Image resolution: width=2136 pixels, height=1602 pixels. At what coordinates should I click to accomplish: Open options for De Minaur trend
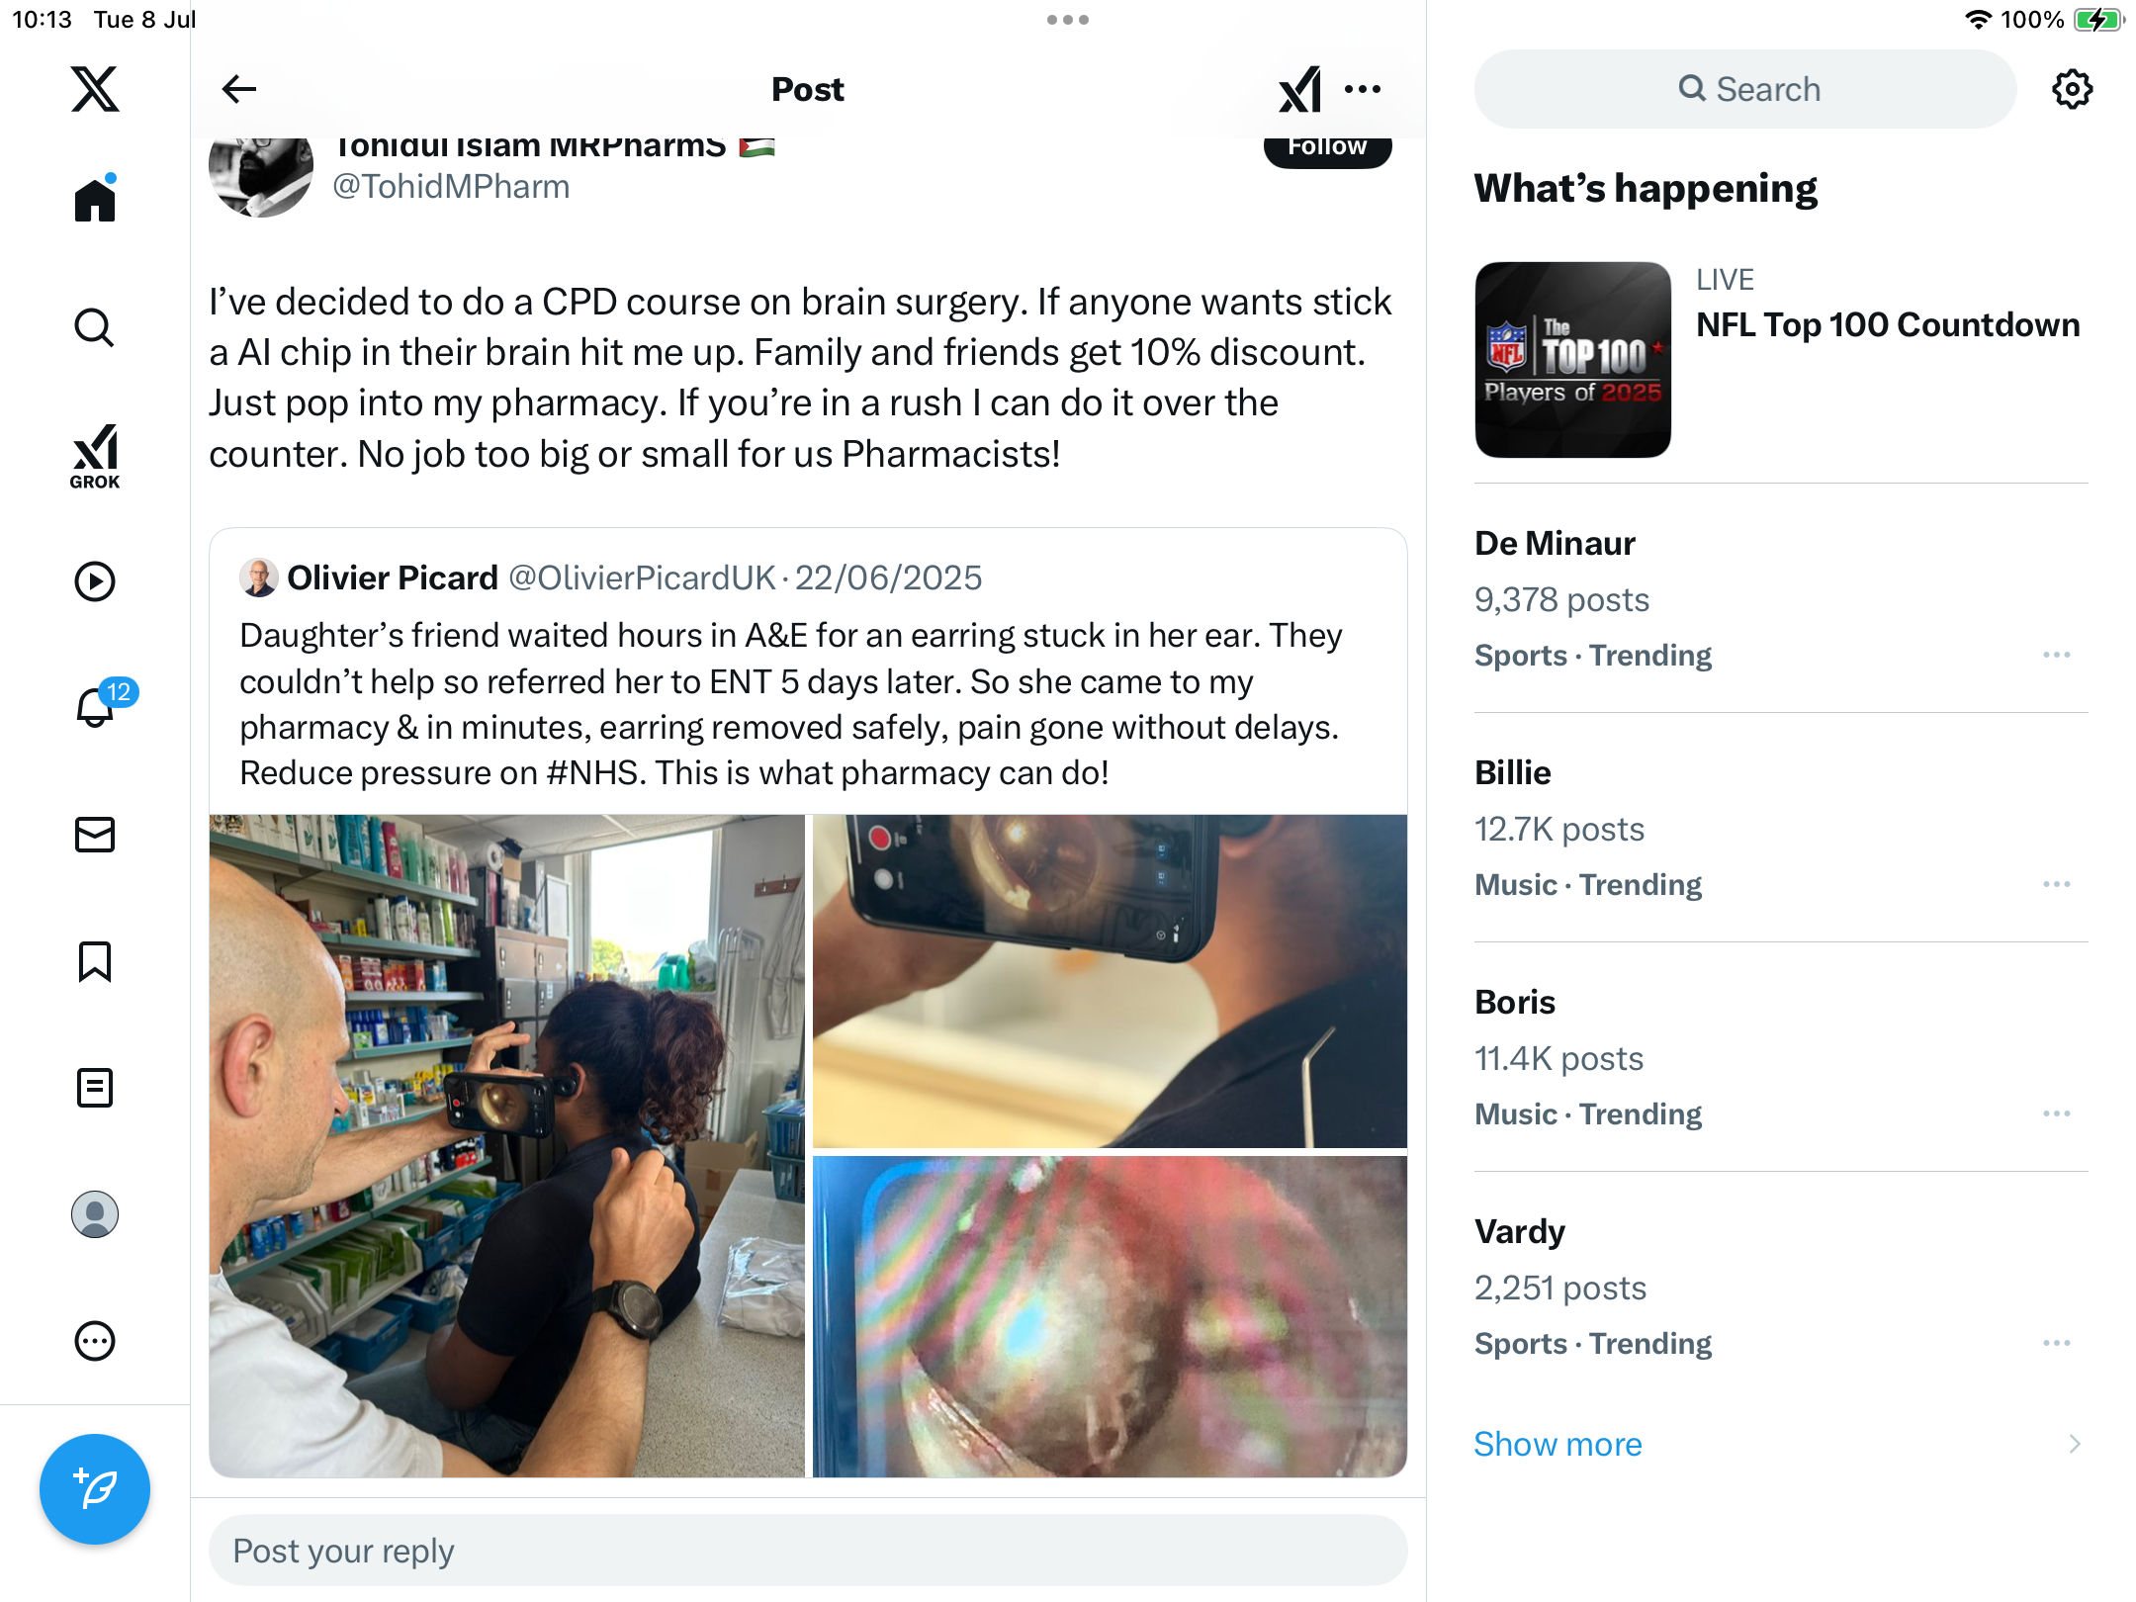tap(2057, 655)
